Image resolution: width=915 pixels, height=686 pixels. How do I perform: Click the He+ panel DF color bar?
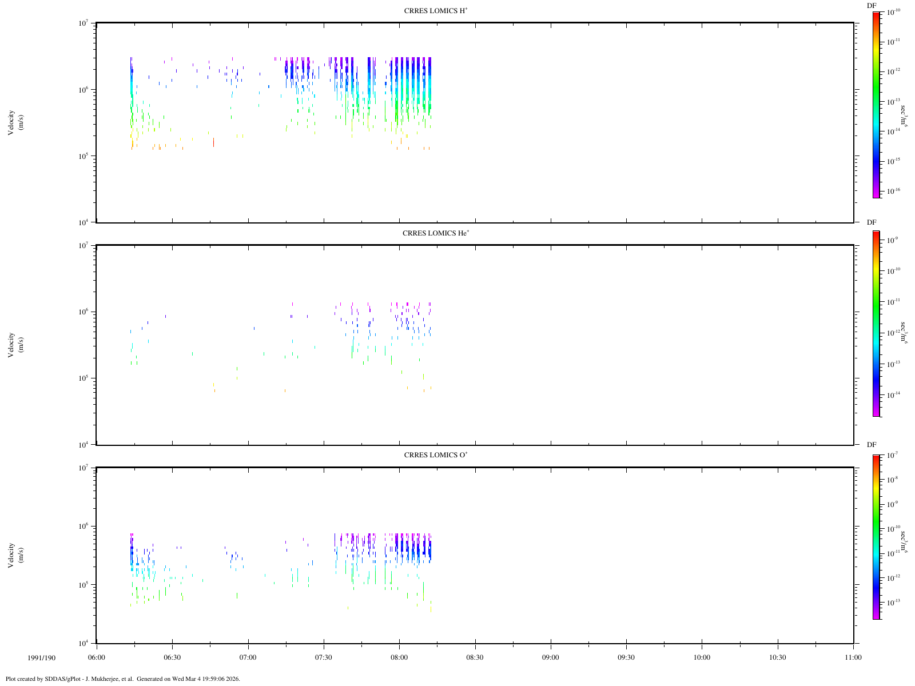[x=876, y=324]
